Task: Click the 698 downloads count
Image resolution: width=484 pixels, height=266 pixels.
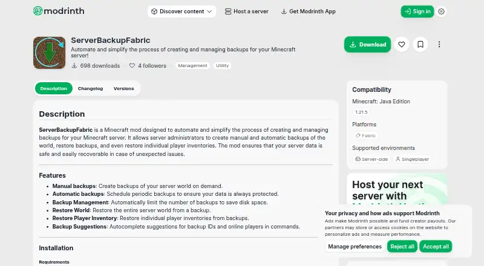Action: [x=96, y=66]
